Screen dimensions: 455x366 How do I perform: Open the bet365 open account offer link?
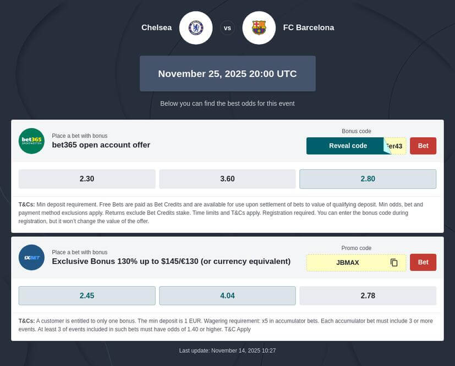[101, 145]
